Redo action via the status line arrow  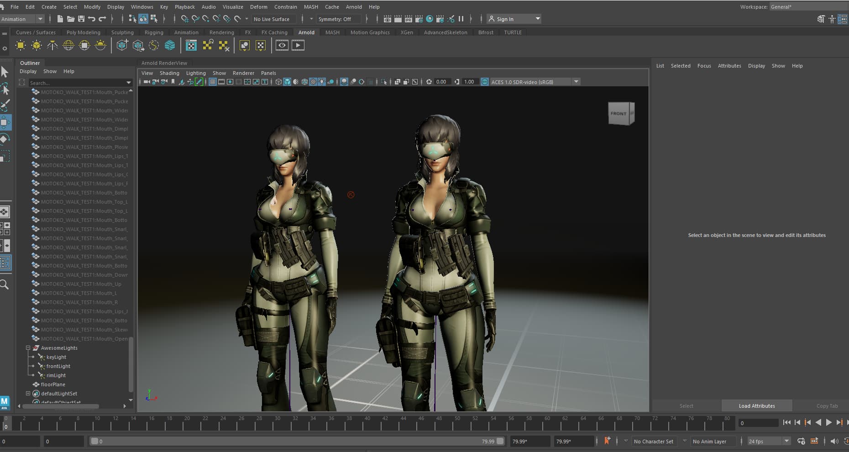tap(102, 19)
